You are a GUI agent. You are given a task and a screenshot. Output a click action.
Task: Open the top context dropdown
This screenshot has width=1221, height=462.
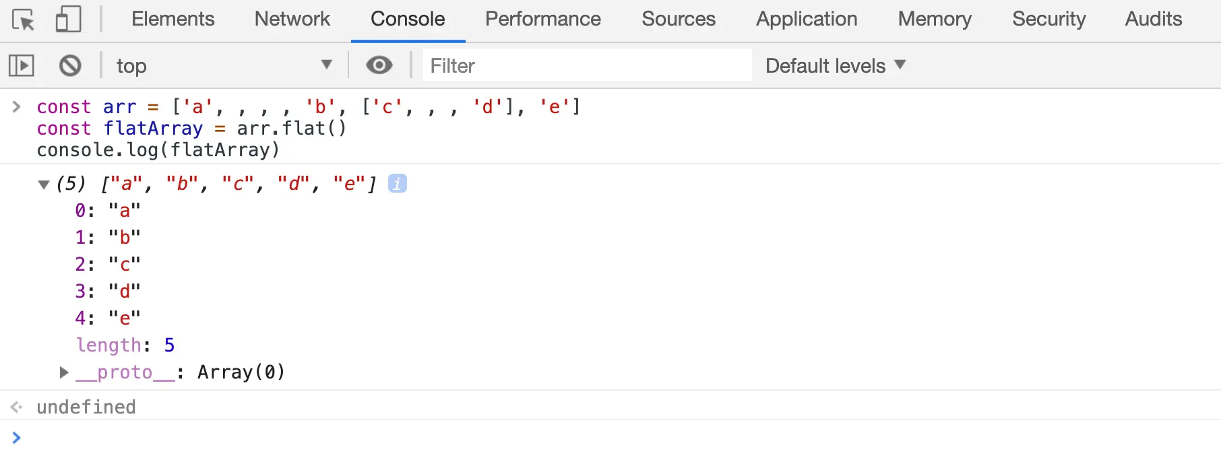224,65
